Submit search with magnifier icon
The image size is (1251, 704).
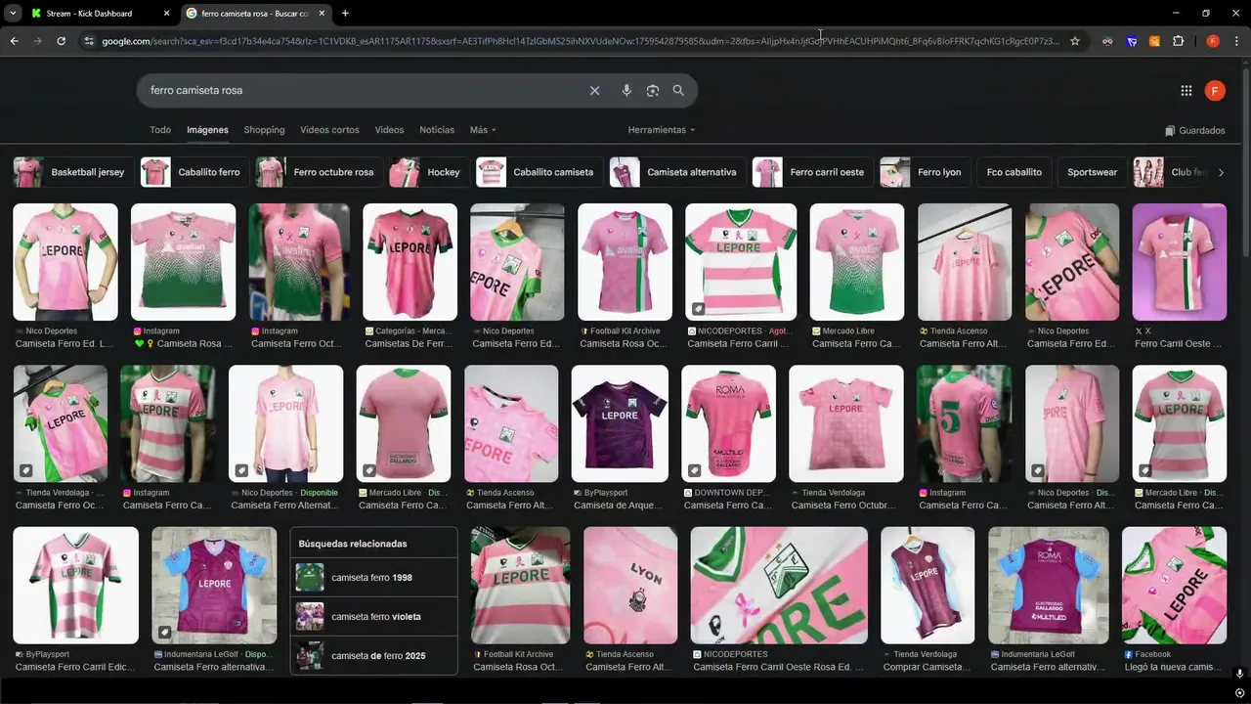[678, 90]
